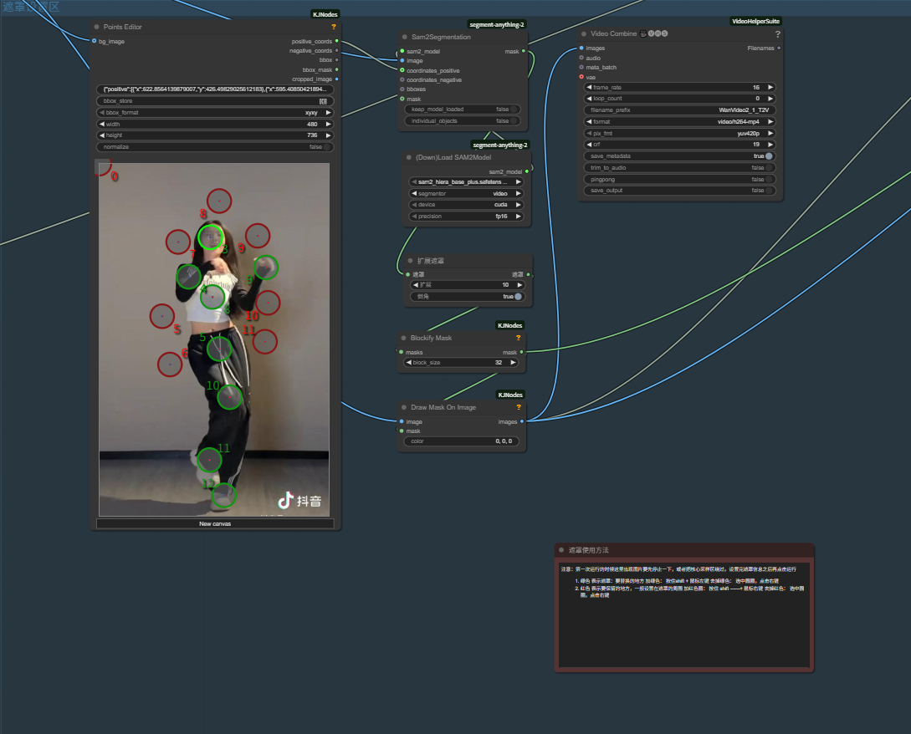Click the coordinates_negative input socket
Image resolution: width=911 pixels, height=734 pixels.
[402, 79]
